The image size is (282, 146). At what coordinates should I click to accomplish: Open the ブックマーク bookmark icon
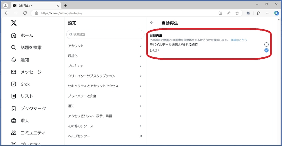pos(14,108)
